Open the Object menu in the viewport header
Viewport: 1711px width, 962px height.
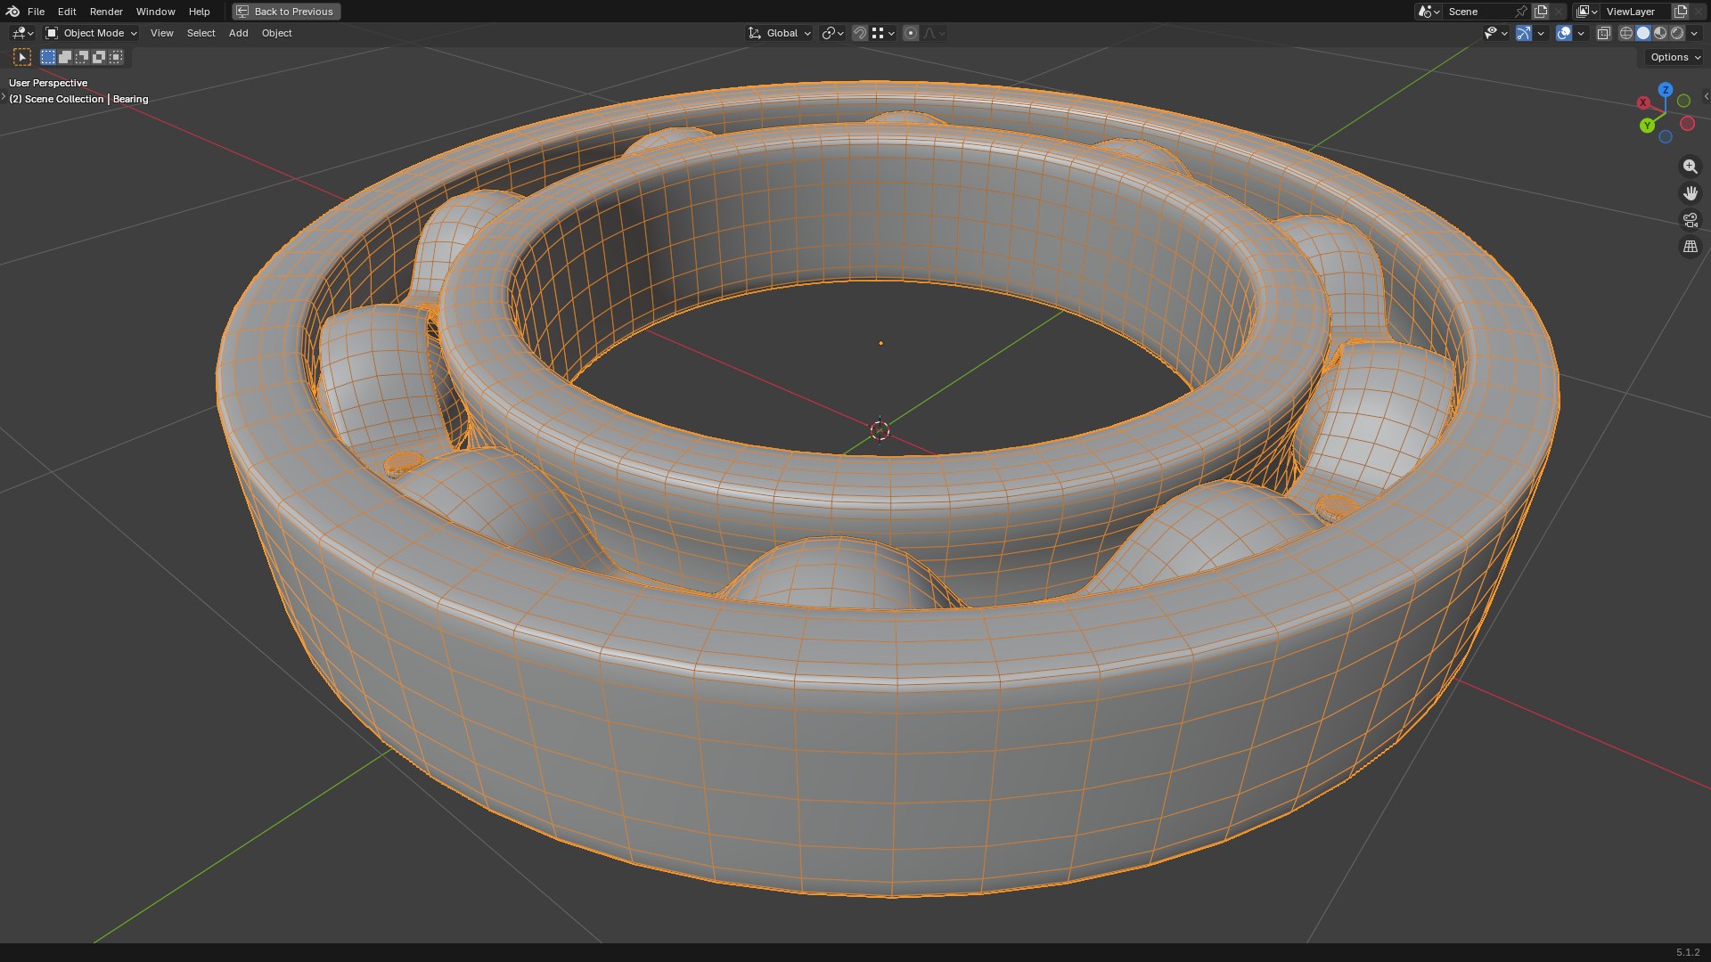pyautogui.click(x=276, y=33)
